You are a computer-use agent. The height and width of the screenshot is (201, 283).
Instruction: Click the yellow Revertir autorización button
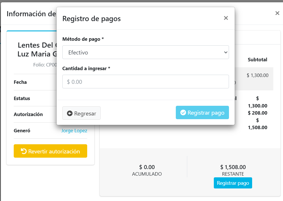(x=50, y=151)
